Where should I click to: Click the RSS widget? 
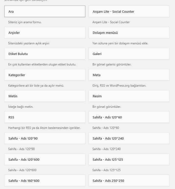[45, 117]
